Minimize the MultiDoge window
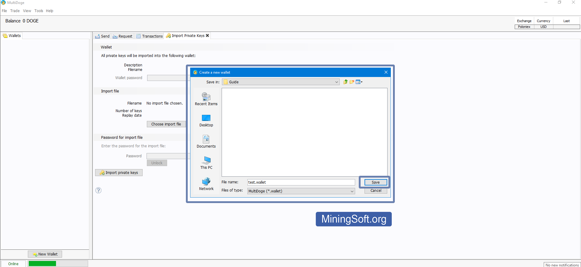The width and height of the screenshot is (581, 267). point(546,2)
